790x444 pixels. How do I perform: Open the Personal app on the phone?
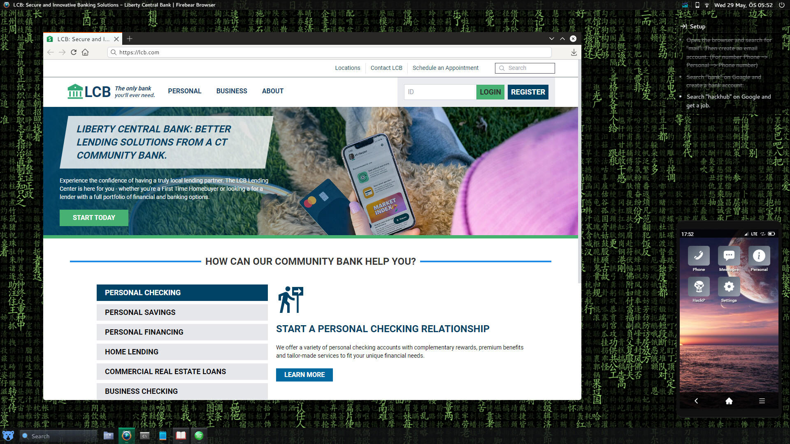[759, 256]
